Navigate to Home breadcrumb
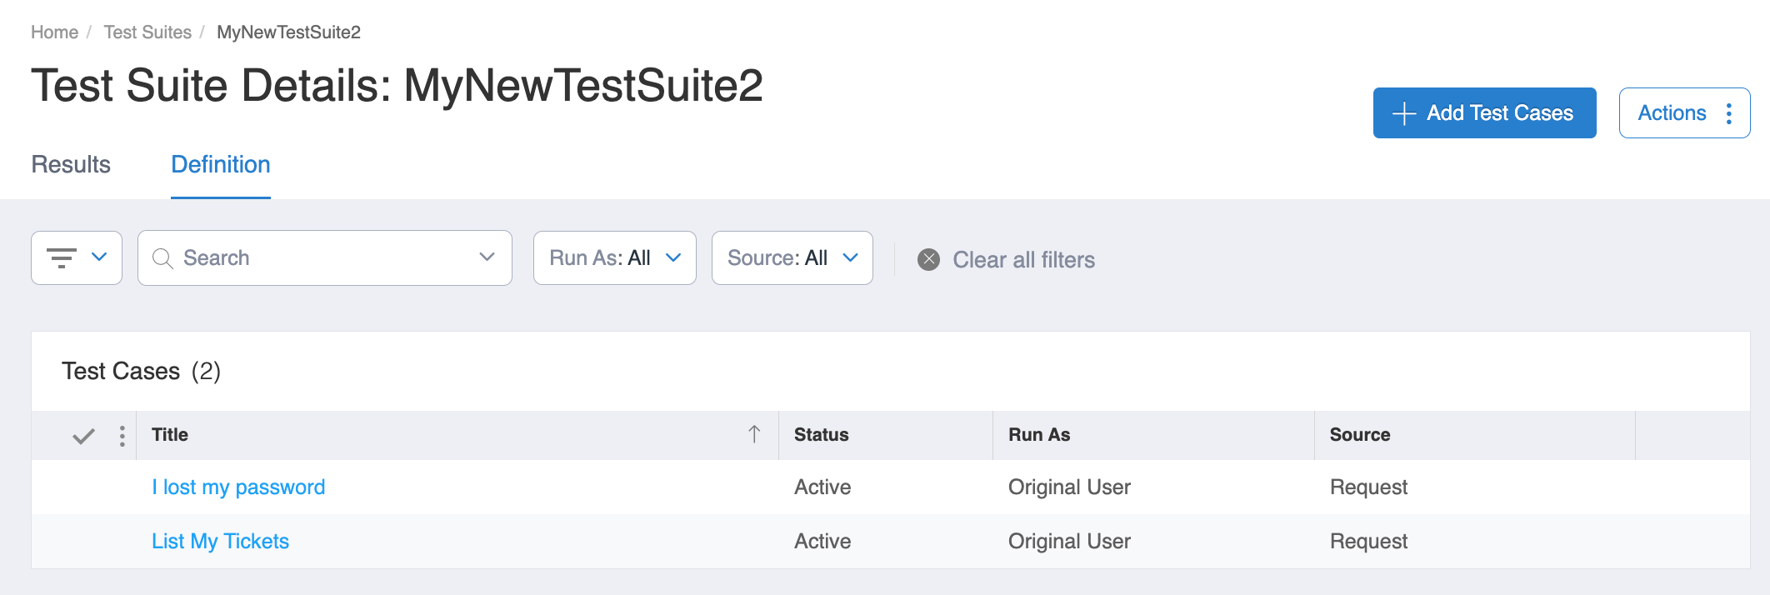Screen dimensions: 1770x595 [54, 32]
